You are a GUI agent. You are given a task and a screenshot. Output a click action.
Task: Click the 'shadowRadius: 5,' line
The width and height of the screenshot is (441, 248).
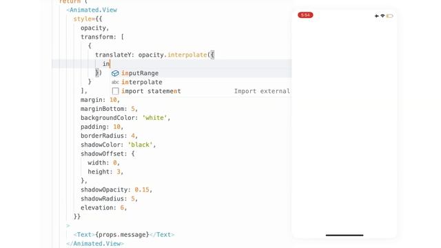(x=109, y=199)
